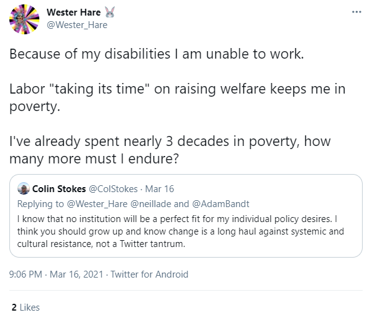The width and height of the screenshot is (372, 320).
Task: Open the @Wester_Hare handle below the name
Action: pyautogui.click(x=77, y=25)
